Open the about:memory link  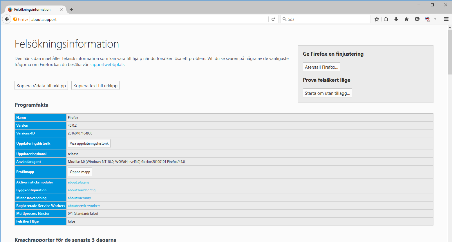79,198
